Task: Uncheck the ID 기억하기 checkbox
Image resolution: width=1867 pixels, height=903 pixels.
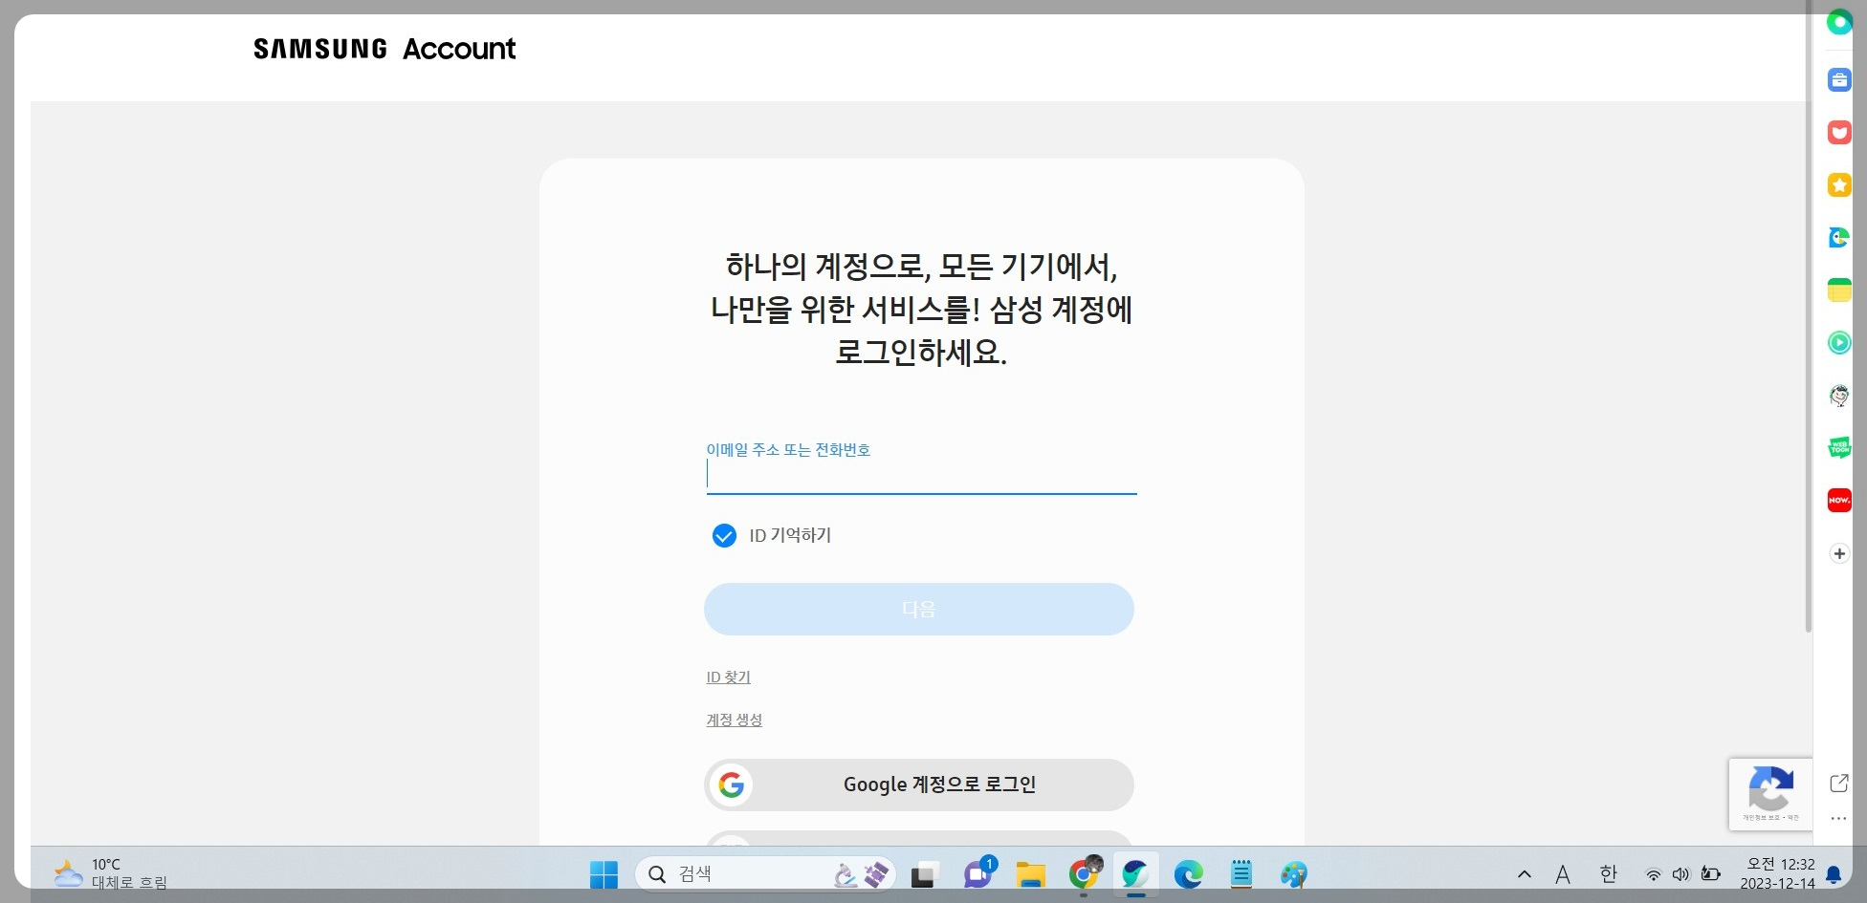Action: click(724, 535)
